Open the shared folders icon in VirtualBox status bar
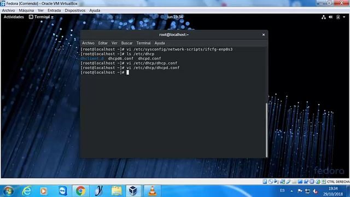Screen dimensions: 350x197 coord(294,182)
